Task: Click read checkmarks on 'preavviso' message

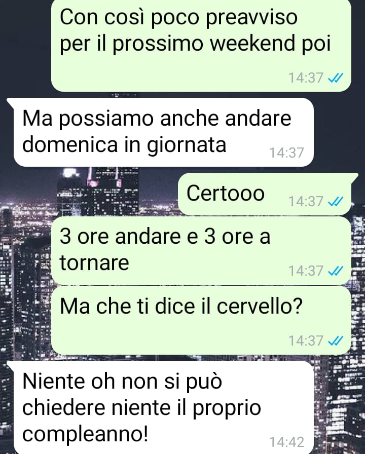Action: coord(336,78)
